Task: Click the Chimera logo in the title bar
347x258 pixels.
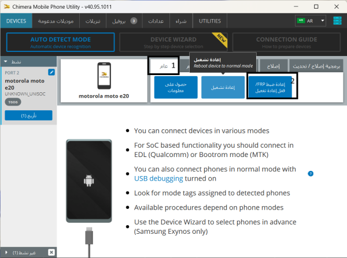Action: tap(6, 6)
